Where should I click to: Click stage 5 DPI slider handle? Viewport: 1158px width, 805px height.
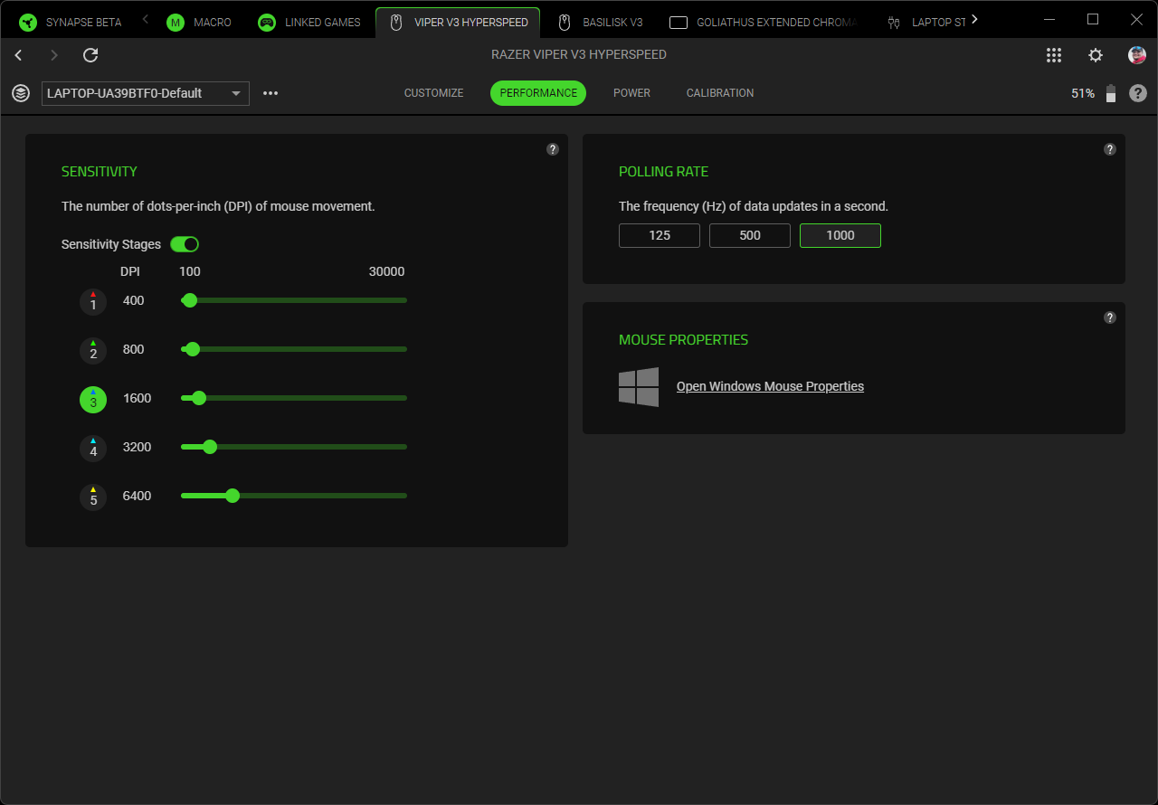coord(233,496)
